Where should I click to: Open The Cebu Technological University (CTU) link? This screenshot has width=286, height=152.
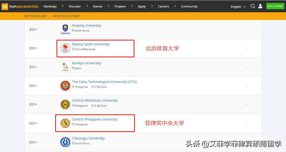(104, 82)
